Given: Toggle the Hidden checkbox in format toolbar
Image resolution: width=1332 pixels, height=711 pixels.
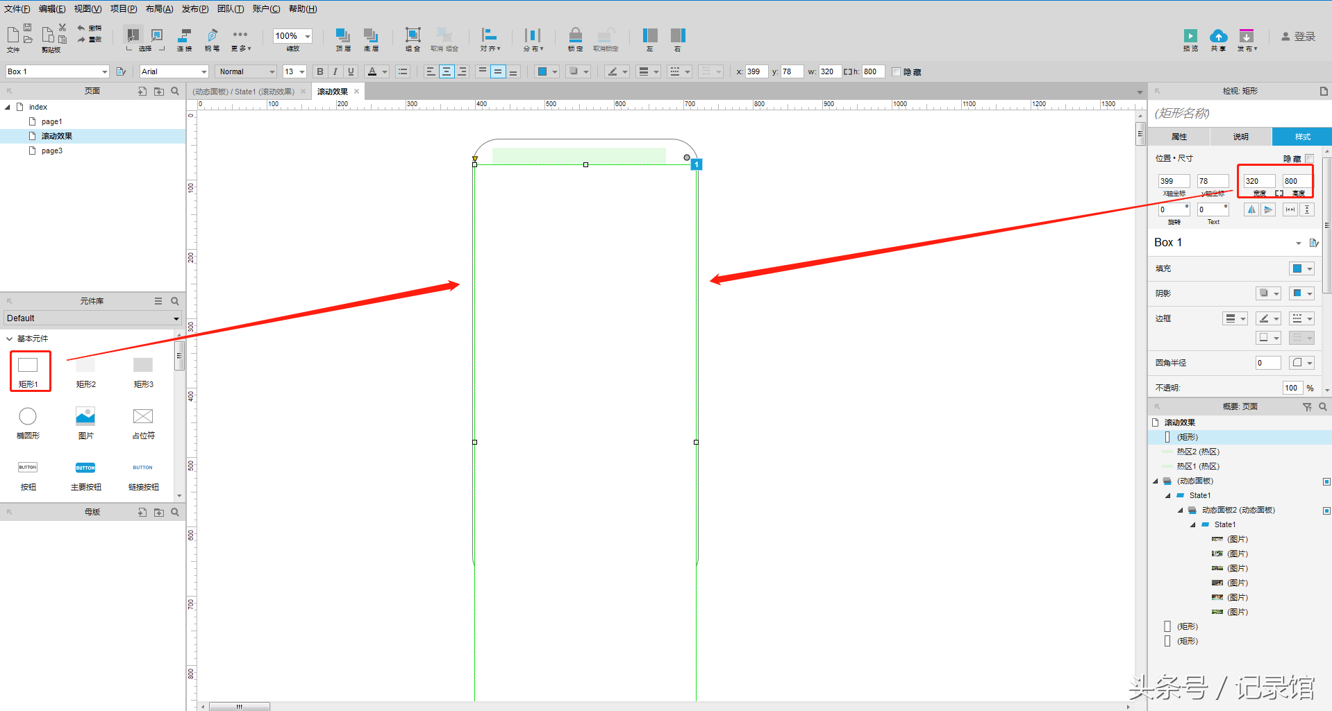Looking at the screenshot, I should pos(896,72).
